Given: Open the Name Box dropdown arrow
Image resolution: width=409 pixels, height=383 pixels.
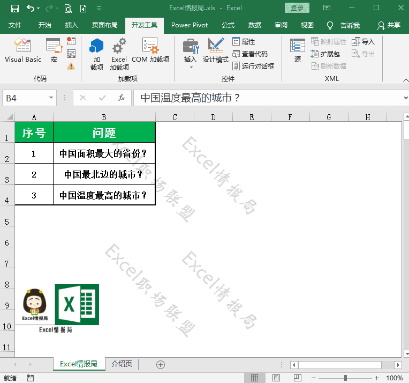Looking at the screenshot, I should pyautogui.click(x=51, y=98).
